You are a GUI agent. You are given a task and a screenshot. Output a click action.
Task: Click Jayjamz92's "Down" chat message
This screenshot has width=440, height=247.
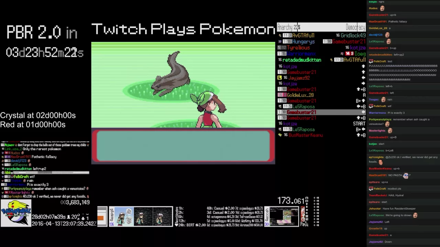[388, 242]
